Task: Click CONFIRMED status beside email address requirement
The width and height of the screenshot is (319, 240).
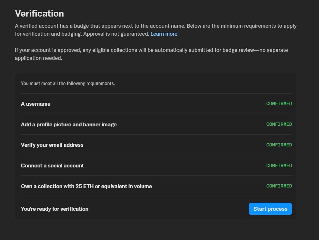Action: tap(279, 145)
